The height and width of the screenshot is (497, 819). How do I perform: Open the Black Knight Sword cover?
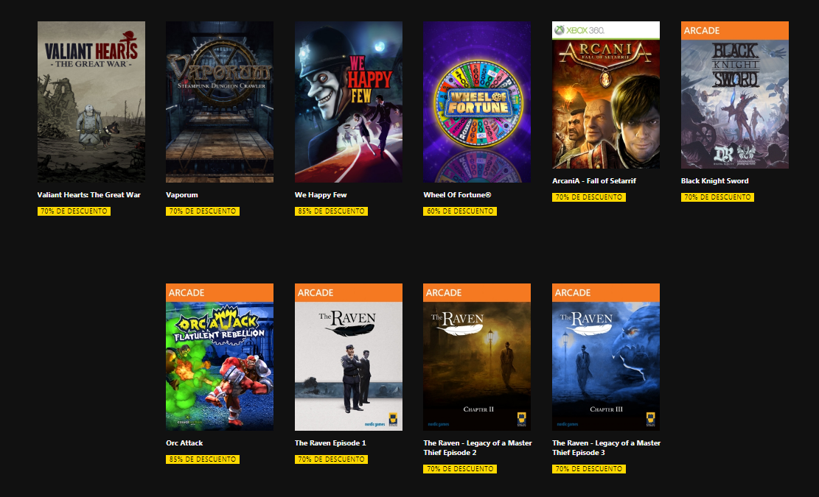[x=735, y=95]
